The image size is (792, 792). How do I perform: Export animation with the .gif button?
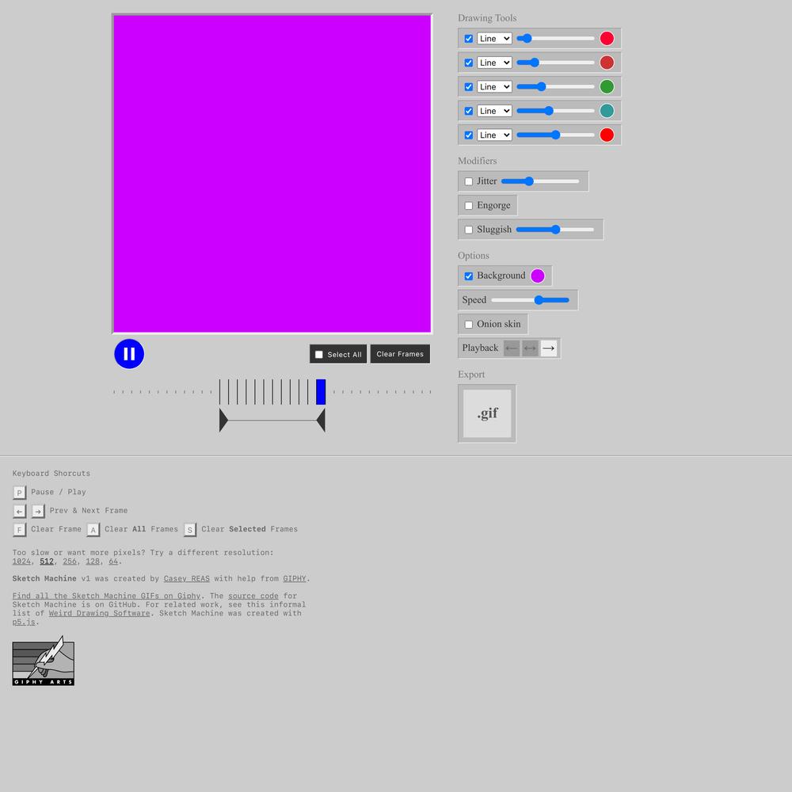[x=487, y=413]
